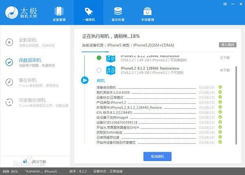Click the circular sync icon beside 完全备份刷机

click(x=9, y=102)
